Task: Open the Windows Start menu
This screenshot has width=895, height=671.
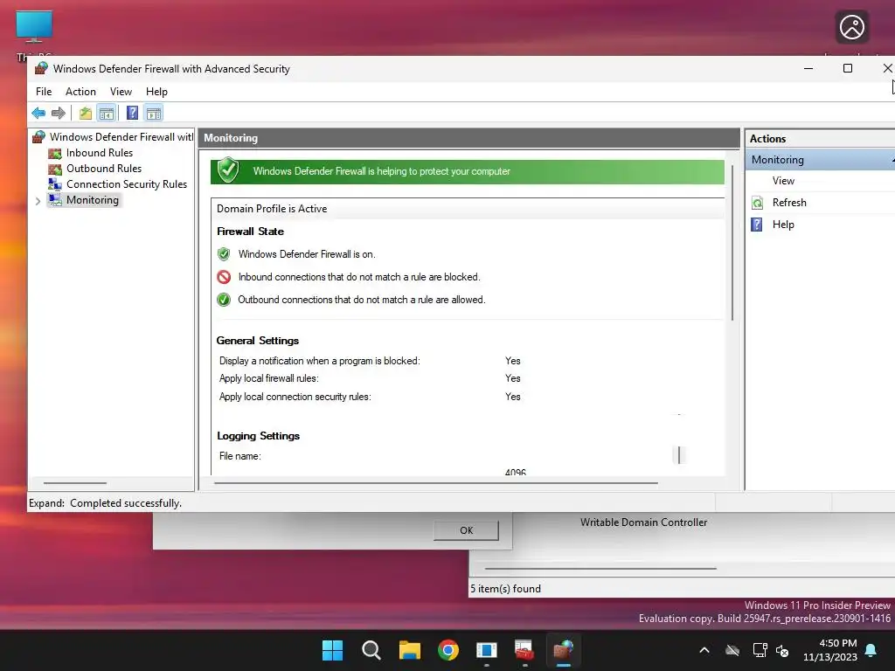Action: pos(332,650)
